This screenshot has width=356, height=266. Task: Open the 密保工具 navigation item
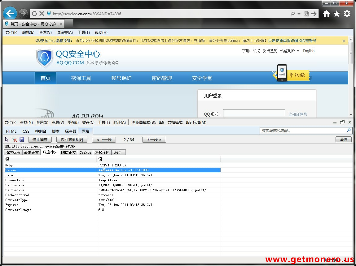click(81, 78)
